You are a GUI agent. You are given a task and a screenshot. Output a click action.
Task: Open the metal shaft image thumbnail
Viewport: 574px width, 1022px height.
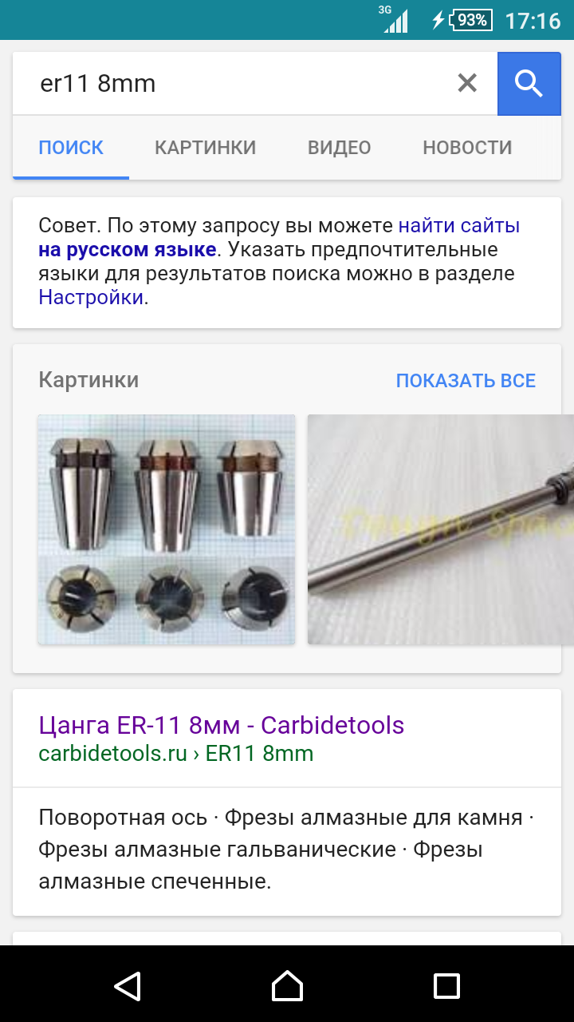coord(441,529)
